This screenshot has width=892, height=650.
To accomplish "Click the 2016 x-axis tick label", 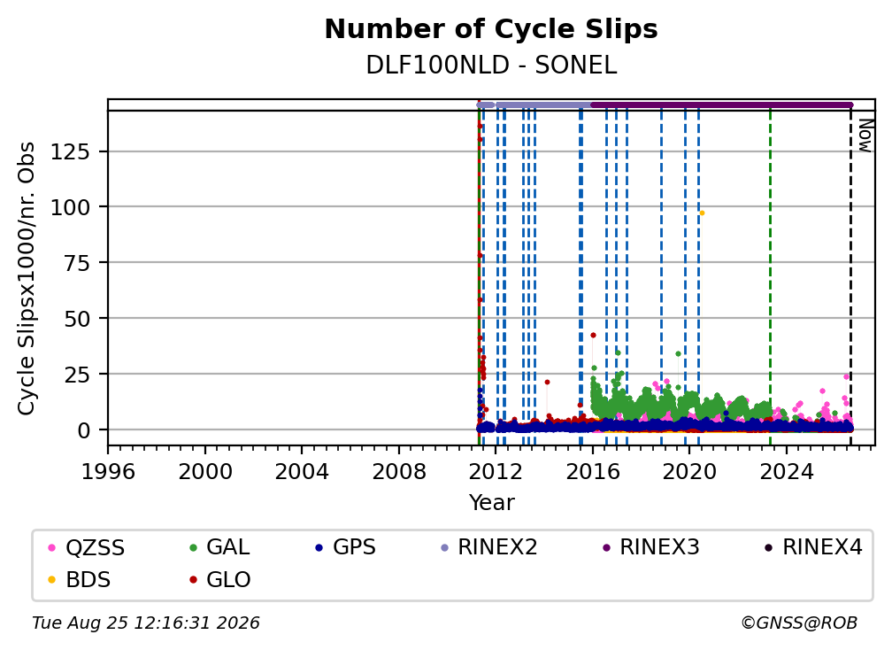I will point(593,471).
